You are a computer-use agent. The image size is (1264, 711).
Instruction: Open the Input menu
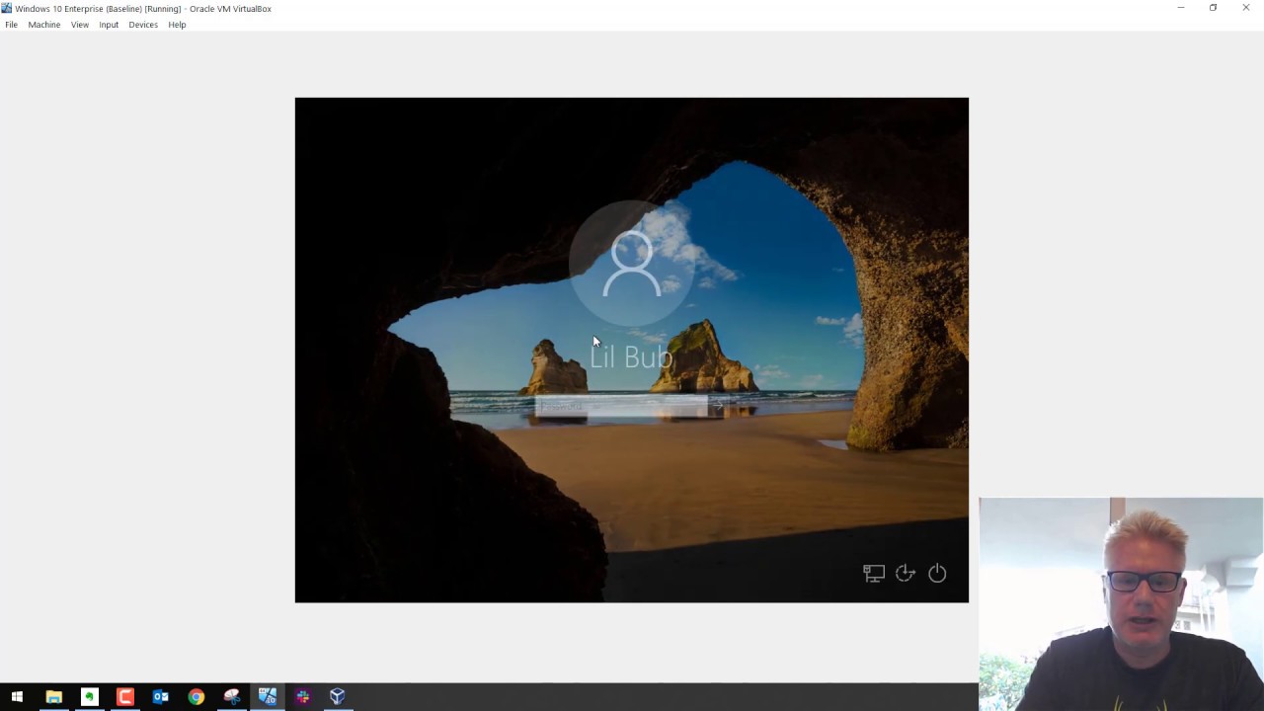point(109,25)
